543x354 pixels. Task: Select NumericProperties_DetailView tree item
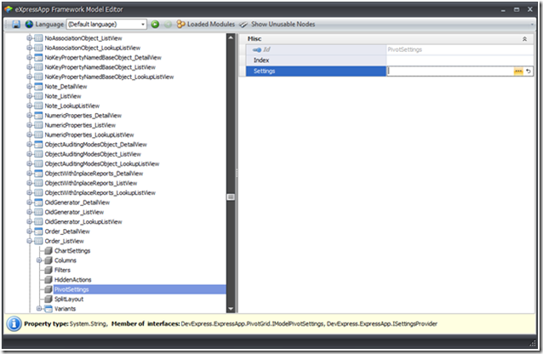coord(83,116)
